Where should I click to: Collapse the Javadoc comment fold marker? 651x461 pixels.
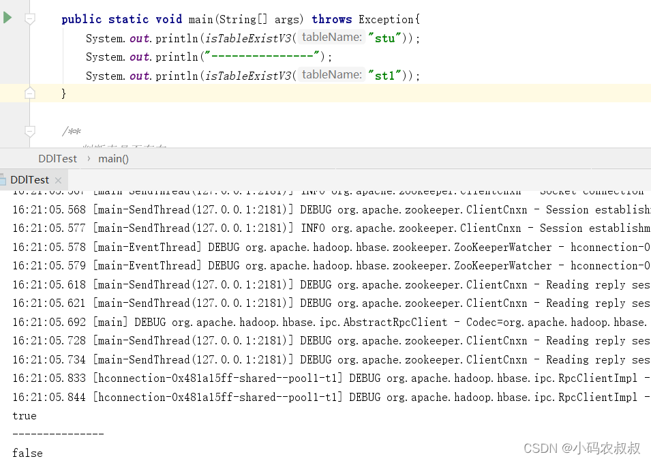(30, 131)
